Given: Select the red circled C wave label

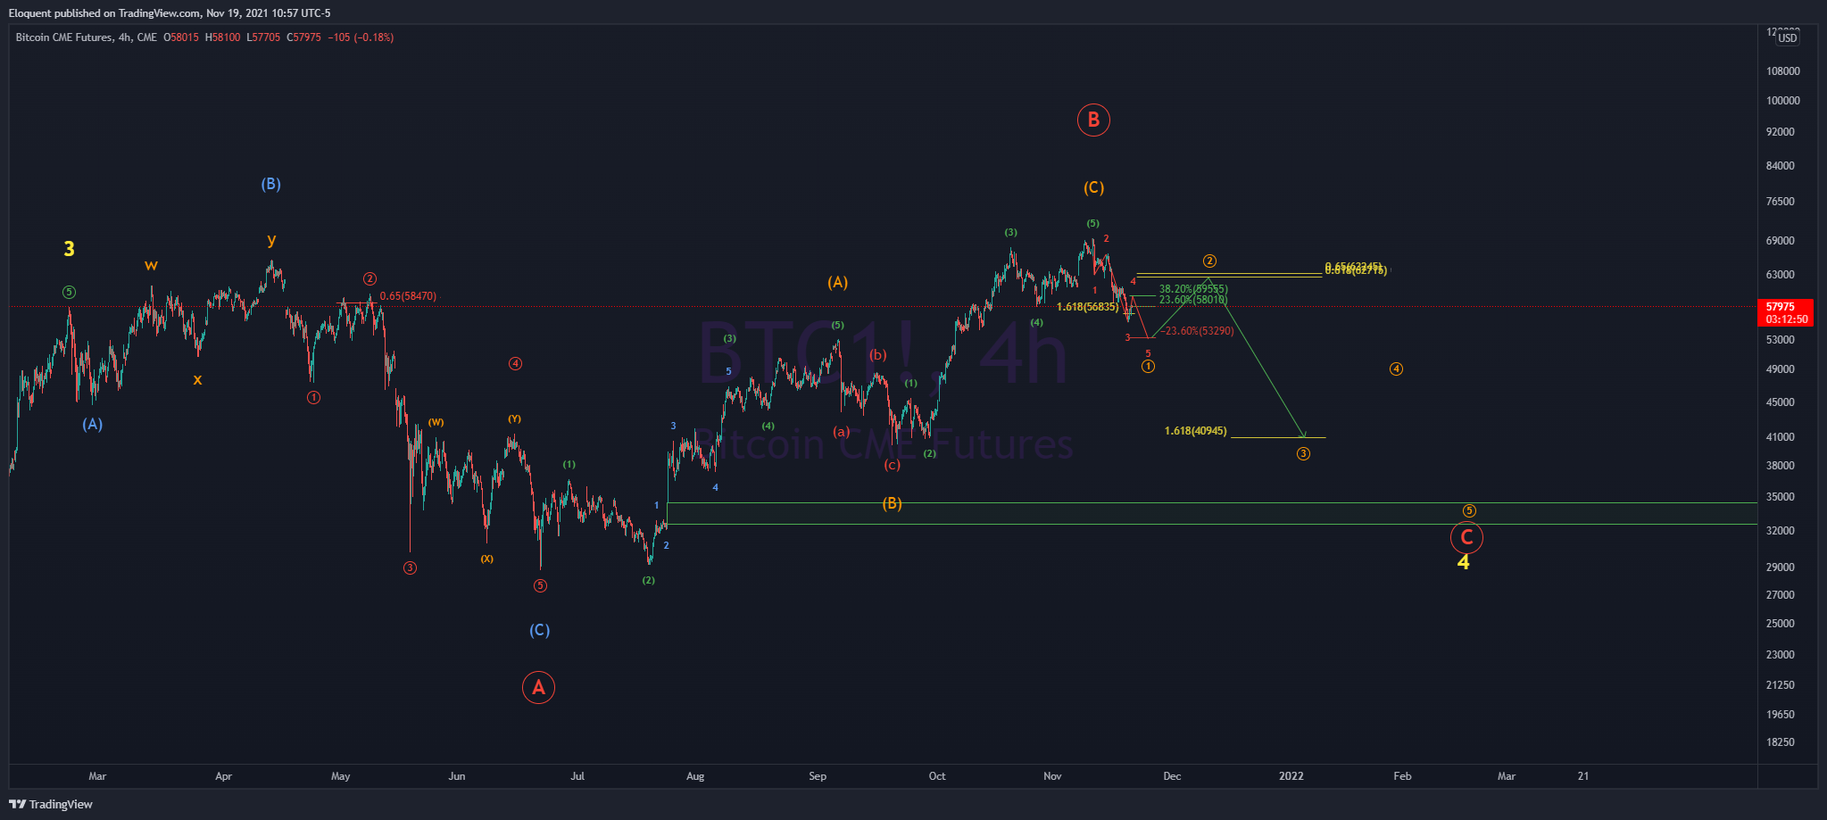Looking at the screenshot, I should 1466,538.
